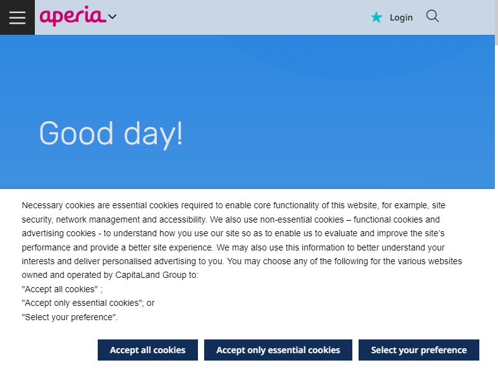Click quoted "Select your preference" text line

point(70,317)
